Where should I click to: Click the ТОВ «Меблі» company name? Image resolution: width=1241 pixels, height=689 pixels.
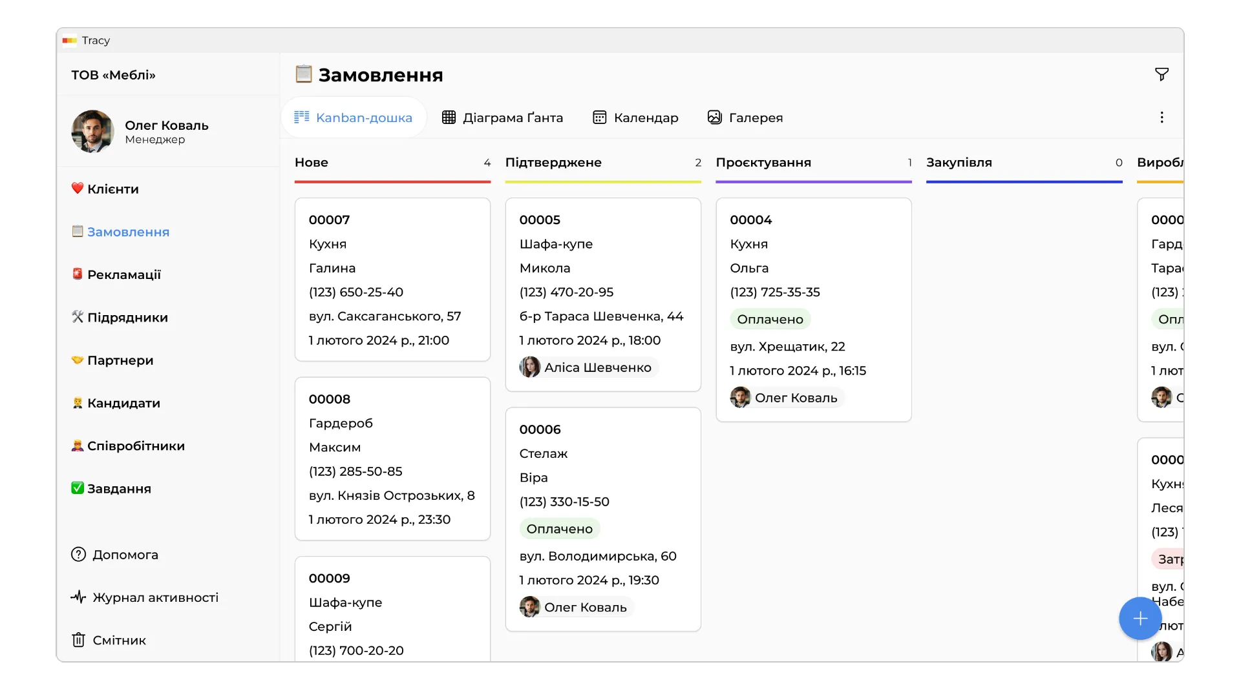point(113,75)
